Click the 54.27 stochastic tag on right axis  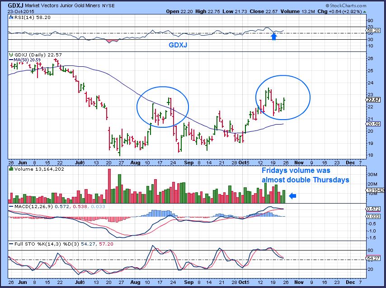pyautogui.click(x=373, y=259)
